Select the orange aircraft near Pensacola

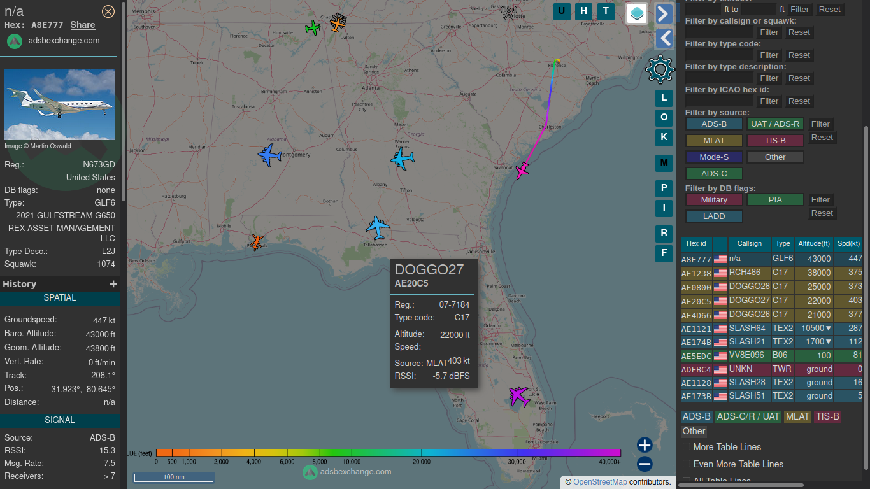coord(257,242)
